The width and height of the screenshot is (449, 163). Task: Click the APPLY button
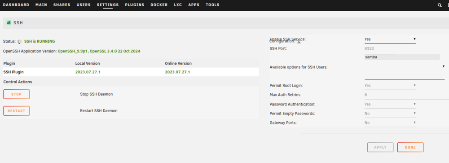click(380, 148)
